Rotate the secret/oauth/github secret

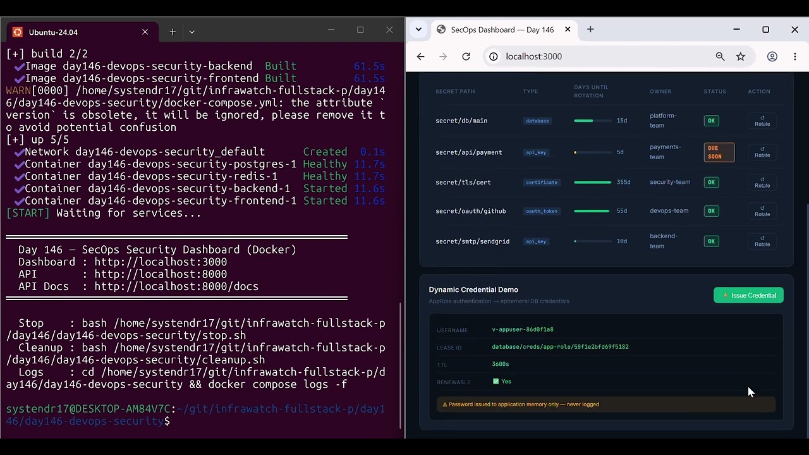(x=762, y=211)
